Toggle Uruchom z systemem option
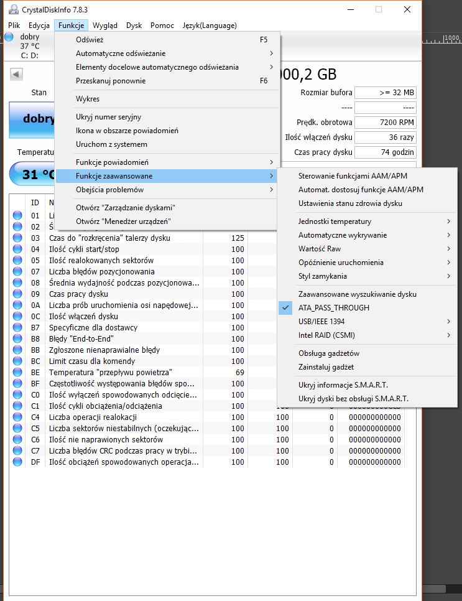The height and width of the screenshot is (601, 462). (166, 144)
